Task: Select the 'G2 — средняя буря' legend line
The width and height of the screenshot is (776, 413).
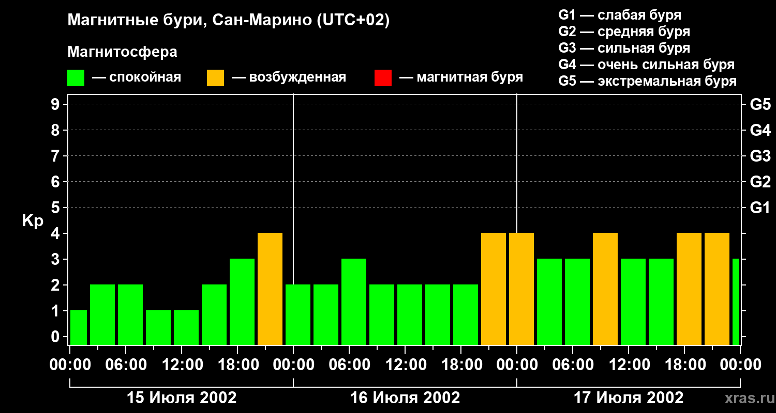Action: tap(624, 31)
